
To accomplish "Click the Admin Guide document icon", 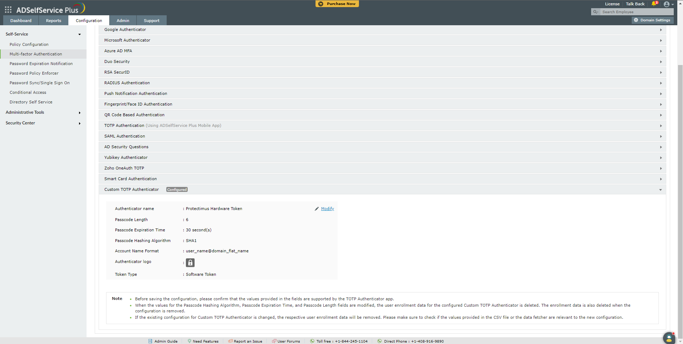I will pyautogui.click(x=150, y=341).
